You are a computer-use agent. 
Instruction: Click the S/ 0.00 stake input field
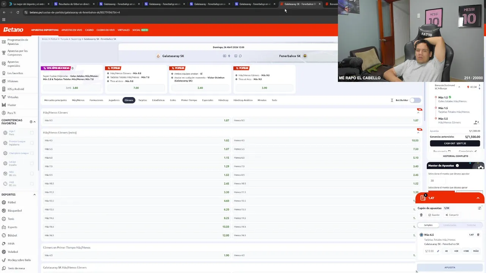tap(432, 251)
